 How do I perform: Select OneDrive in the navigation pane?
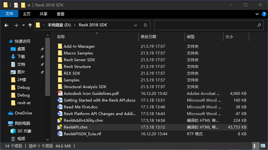23,113
